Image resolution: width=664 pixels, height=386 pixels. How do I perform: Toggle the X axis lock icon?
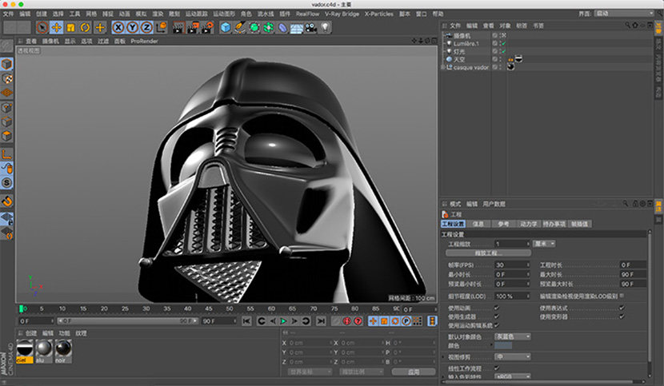coord(118,27)
